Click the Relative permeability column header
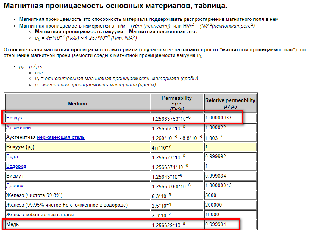 click(230, 103)
